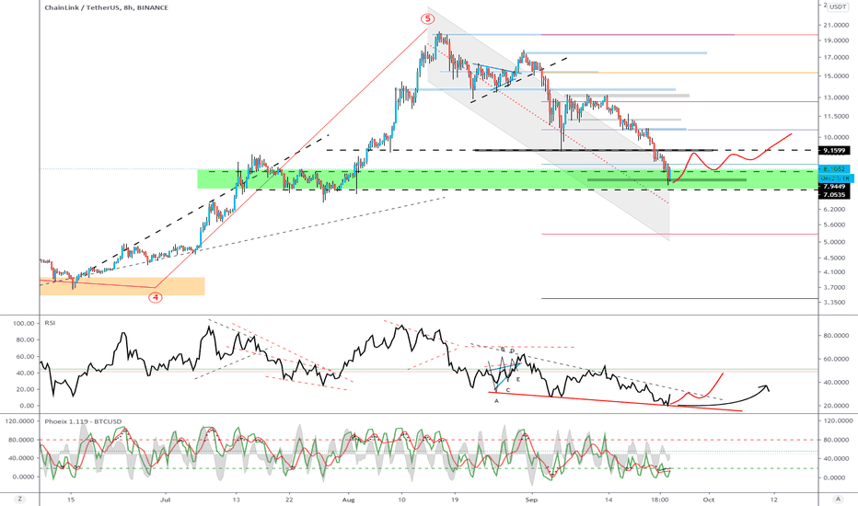
Task: Click the Oct date label on time axis
Action: click(x=709, y=500)
